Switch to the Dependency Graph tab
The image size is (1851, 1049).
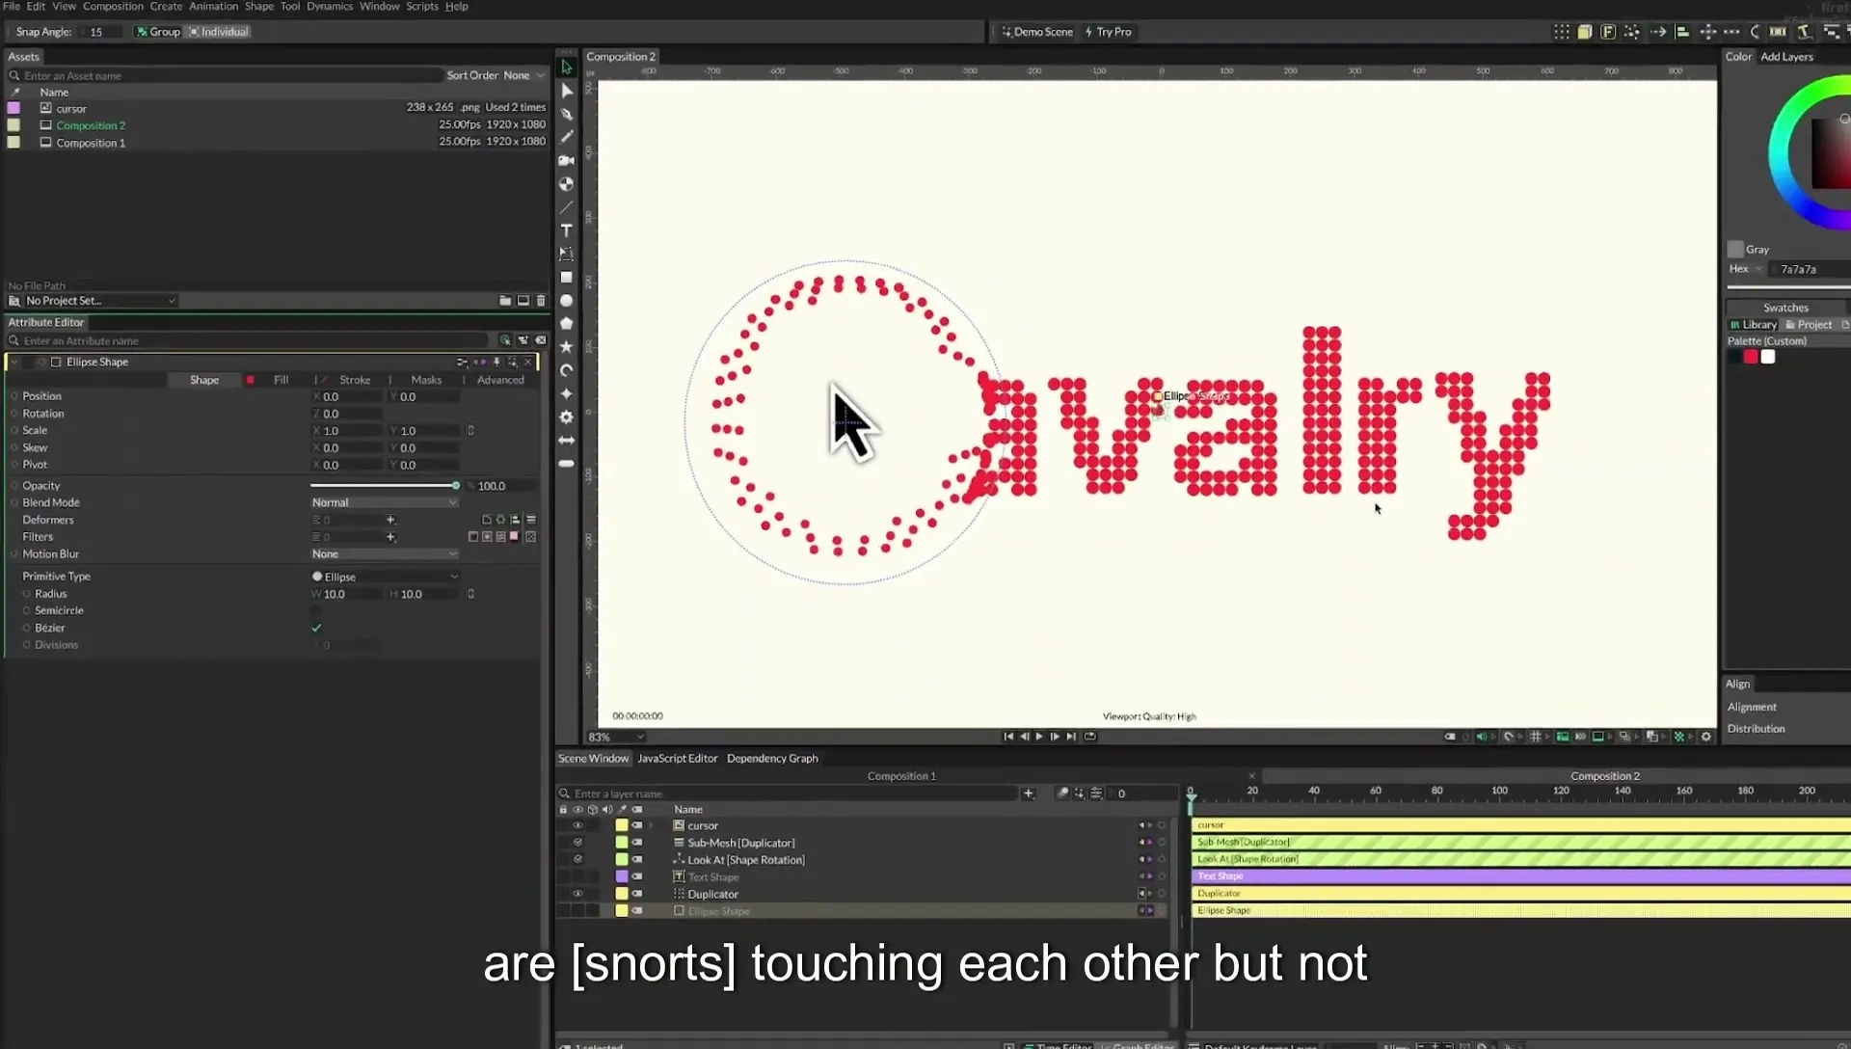point(772,759)
